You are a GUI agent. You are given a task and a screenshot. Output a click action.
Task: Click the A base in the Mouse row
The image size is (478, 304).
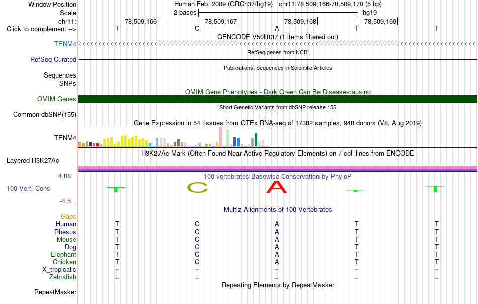pos(277,240)
